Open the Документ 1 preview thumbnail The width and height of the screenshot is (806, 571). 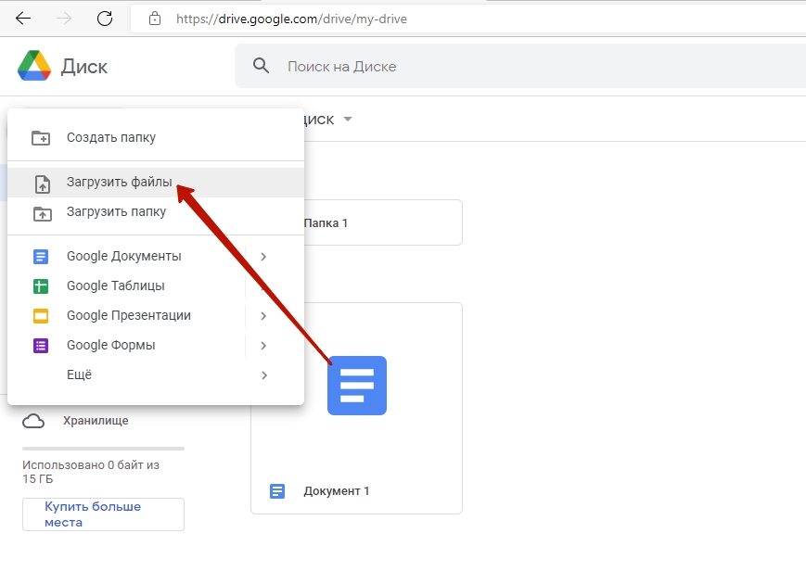click(x=357, y=386)
